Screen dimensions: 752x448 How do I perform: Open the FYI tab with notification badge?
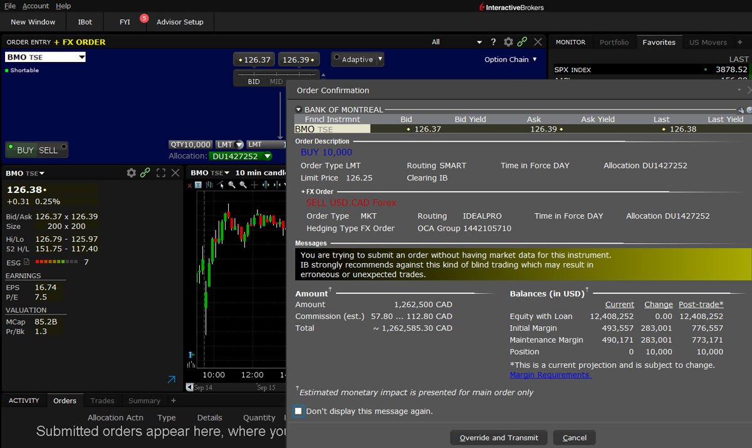[124, 21]
